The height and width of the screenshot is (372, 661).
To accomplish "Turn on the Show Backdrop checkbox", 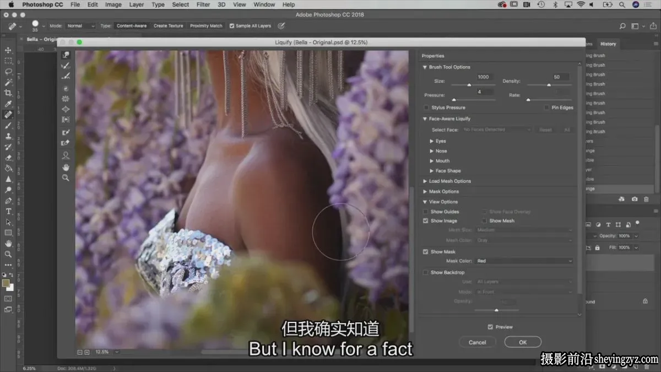I will pyautogui.click(x=425, y=272).
